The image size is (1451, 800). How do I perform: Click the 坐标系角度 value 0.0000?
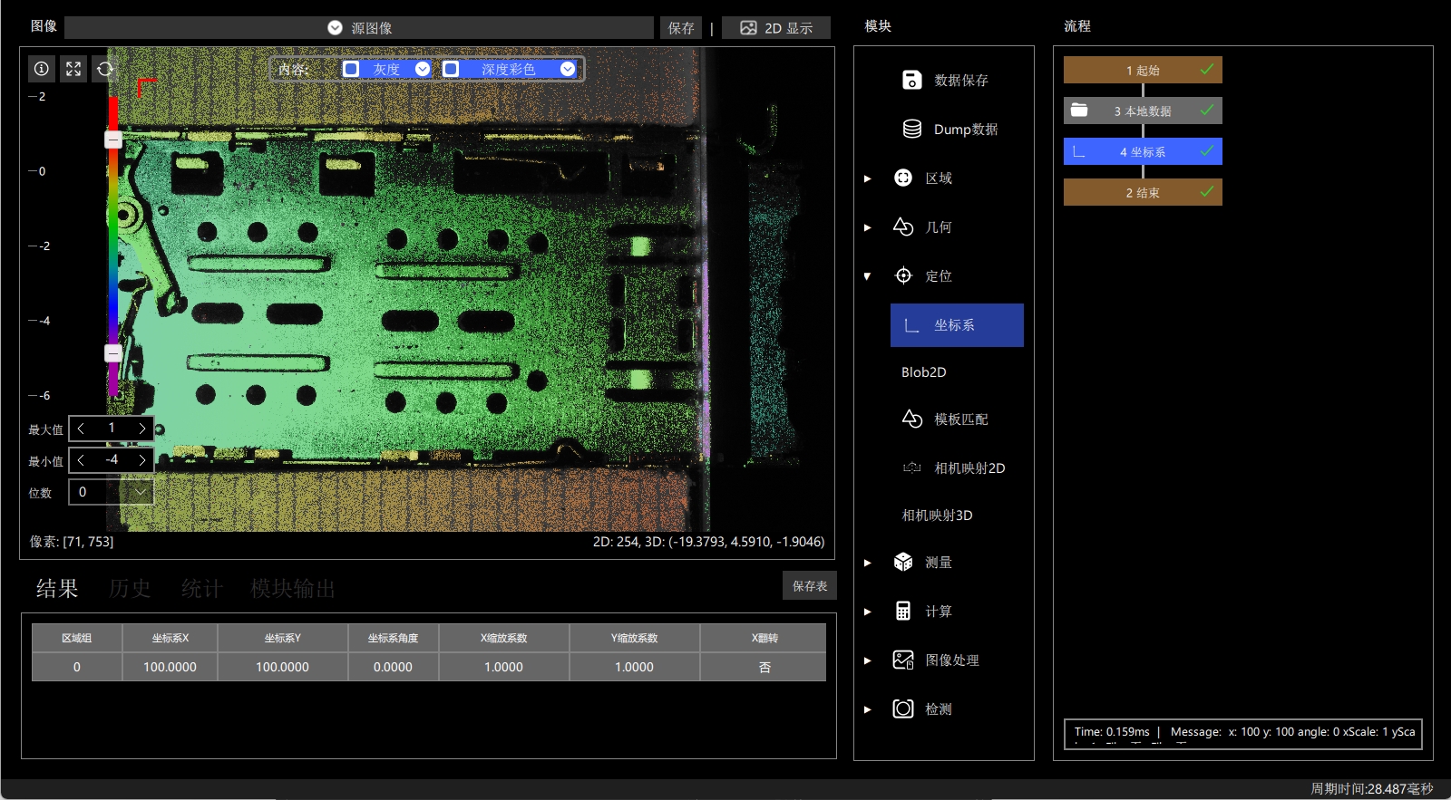pyautogui.click(x=393, y=667)
